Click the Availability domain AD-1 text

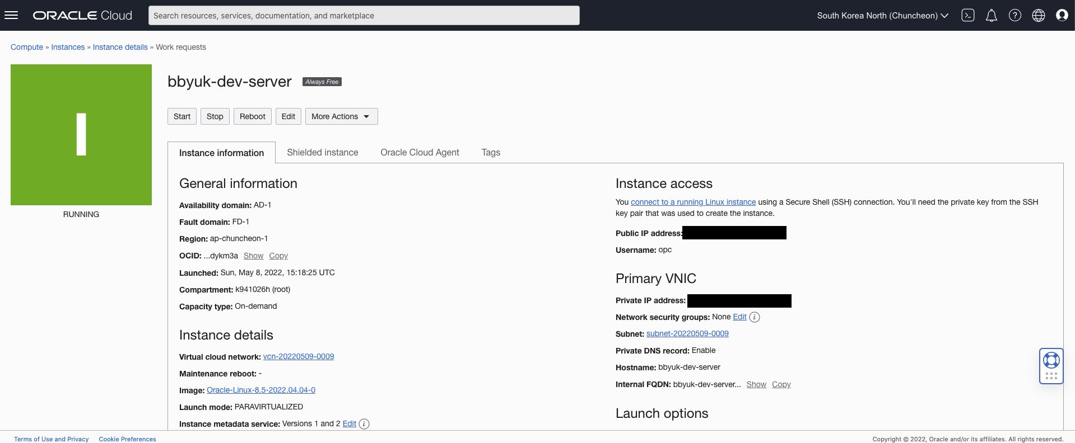point(263,205)
